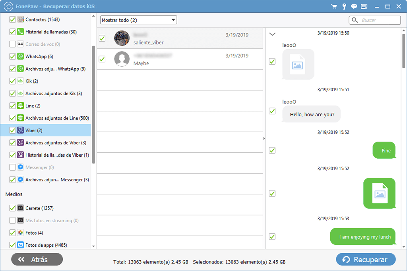Image resolution: width=407 pixels, height=271 pixels.
Task: Click the Messenger app icon
Action: click(x=21, y=167)
